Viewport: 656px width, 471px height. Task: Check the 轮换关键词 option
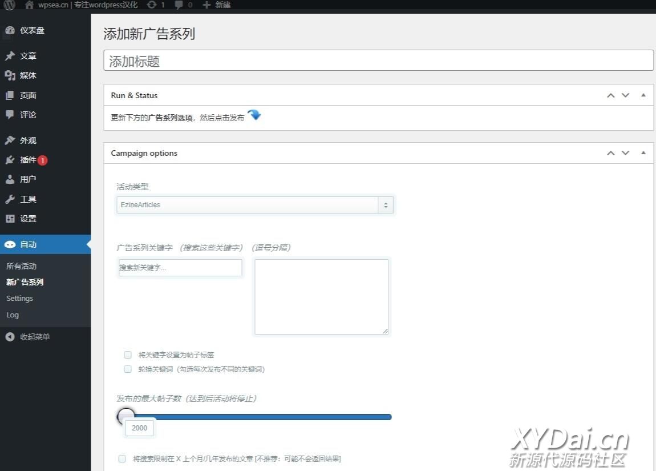point(127,369)
